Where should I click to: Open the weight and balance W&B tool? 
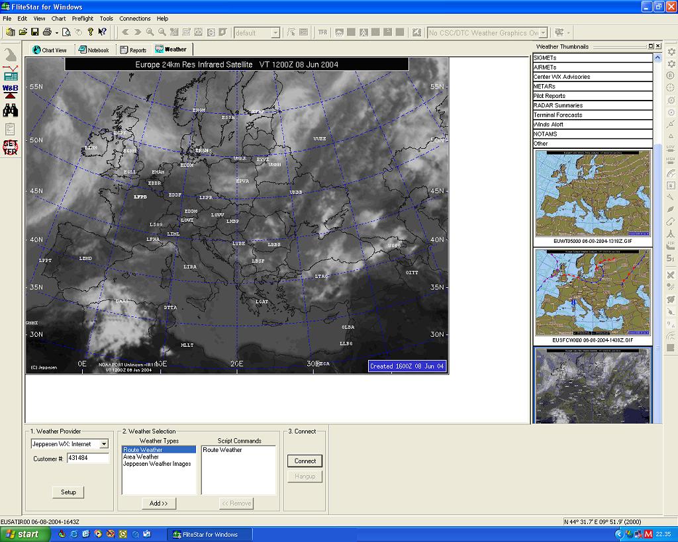11,91
